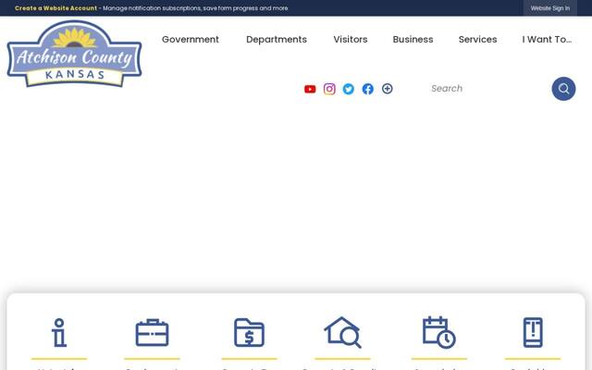The width and height of the screenshot is (592, 370).
Task: Open the I Want To... menu
Action: (547, 39)
